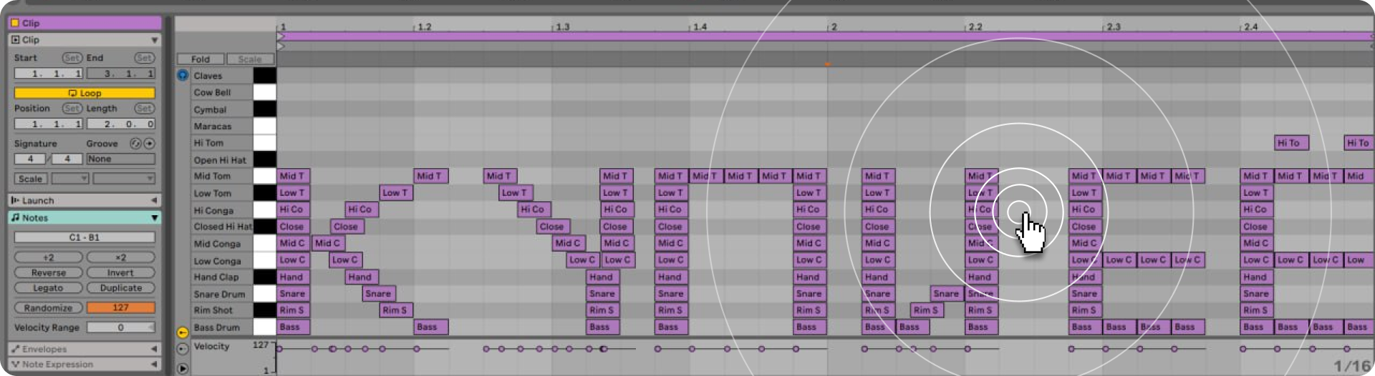Click the Reverse notes button
Screen dimensions: 1375x376
48,273
